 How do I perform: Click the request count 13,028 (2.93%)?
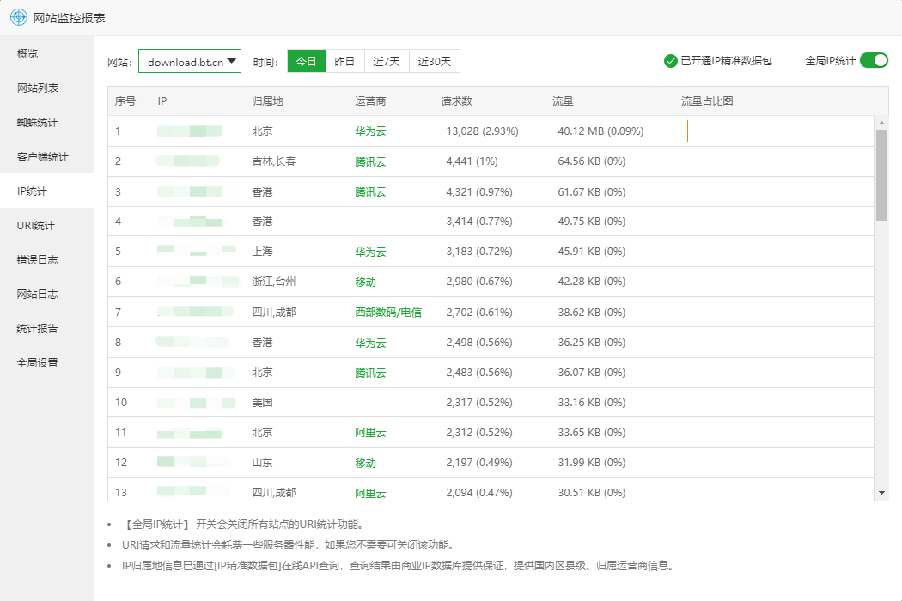pyautogui.click(x=482, y=131)
